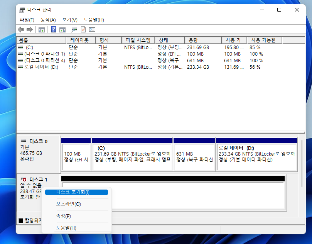Click the Rescan disks toolbar icon
312x244 pixels.
pyautogui.click(x=74, y=30)
